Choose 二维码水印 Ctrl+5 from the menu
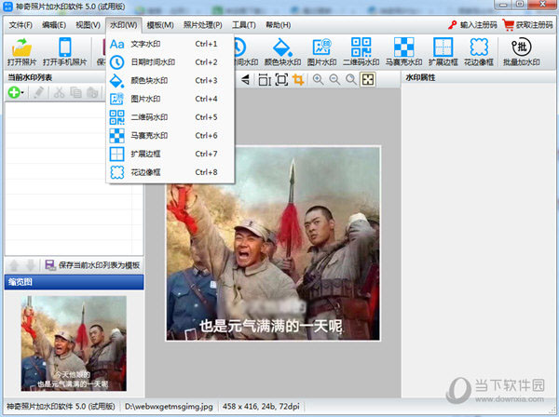The image size is (559, 417). pyautogui.click(x=170, y=117)
